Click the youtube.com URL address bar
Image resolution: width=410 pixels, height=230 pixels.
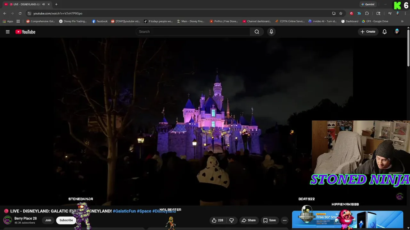(179, 13)
